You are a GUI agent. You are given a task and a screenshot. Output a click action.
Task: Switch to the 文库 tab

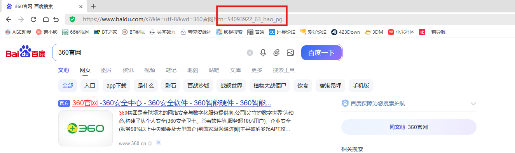pyautogui.click(x=235, y=70)
